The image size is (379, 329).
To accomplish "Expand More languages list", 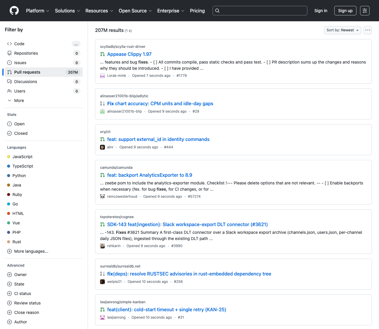I will [x=44, y=251].
